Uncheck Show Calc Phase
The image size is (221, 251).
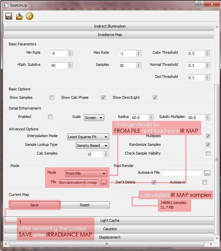pyautogui.click(x=103, y=98)
